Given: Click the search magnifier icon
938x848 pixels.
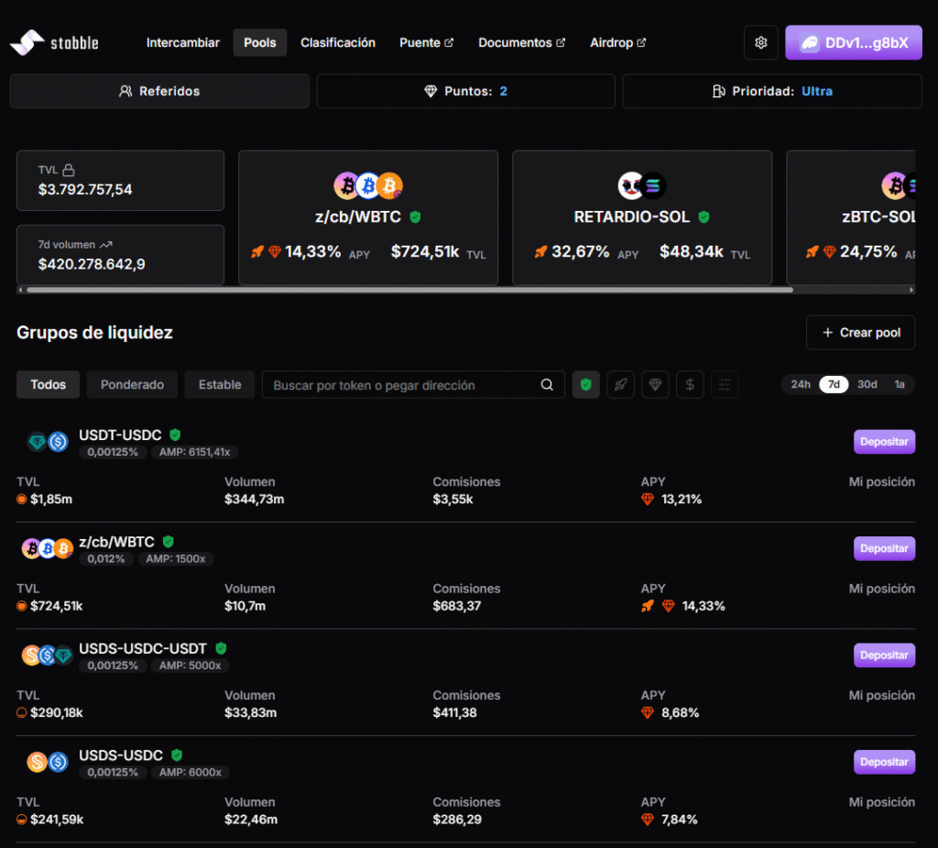Looking at the screenshot, I should (x=547, y=385).
